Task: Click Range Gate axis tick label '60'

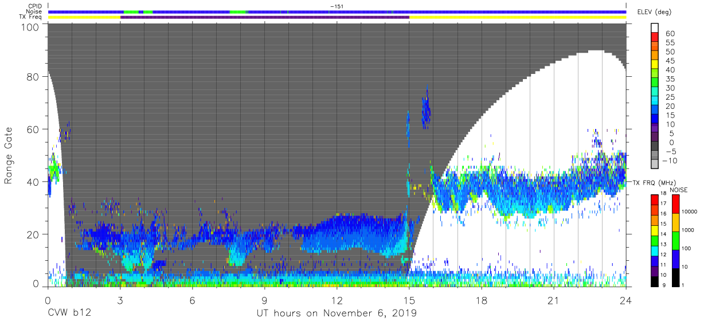Action: coord(33,130)
